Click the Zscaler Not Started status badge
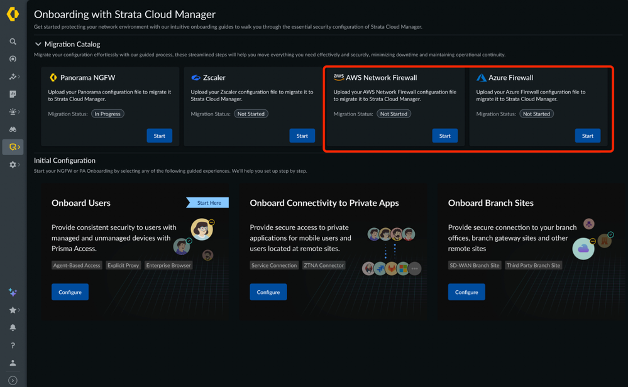The width and height of the screenshot is (628, 387). (251, 114)
